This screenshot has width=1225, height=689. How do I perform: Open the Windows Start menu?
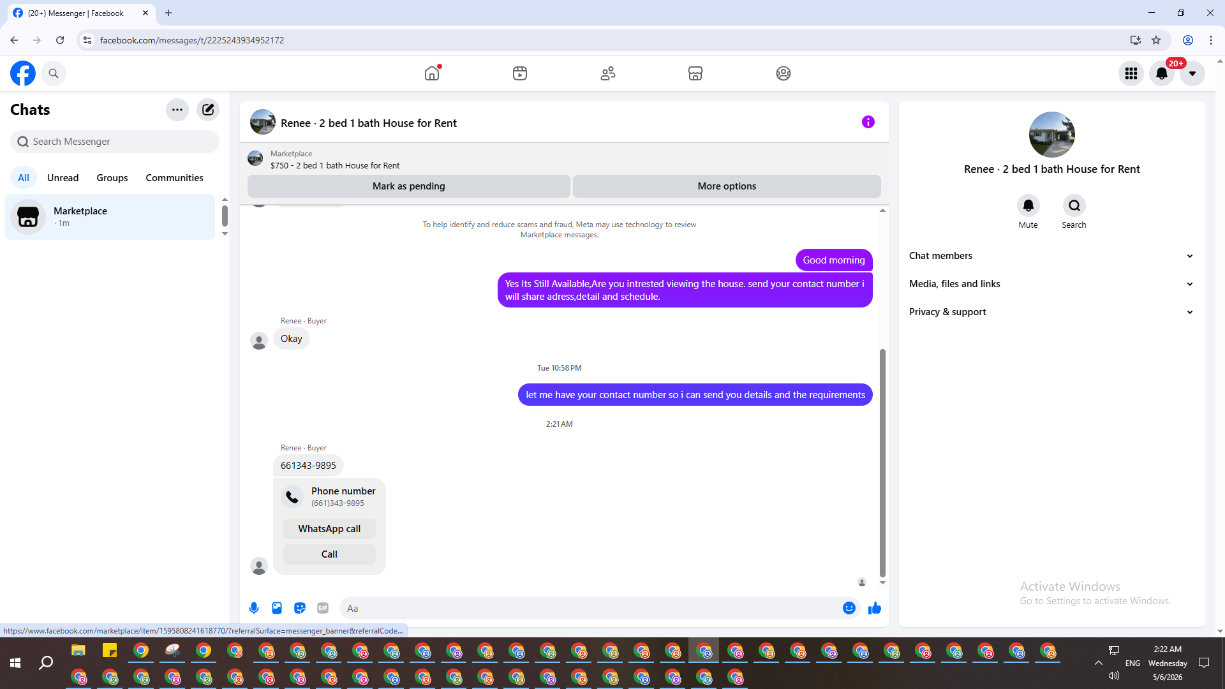tap(15, 663)
